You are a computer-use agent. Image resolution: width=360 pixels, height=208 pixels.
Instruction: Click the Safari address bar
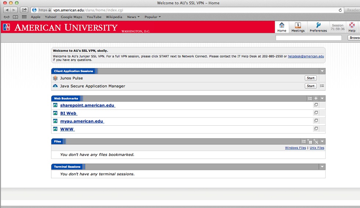pos(187,10)
